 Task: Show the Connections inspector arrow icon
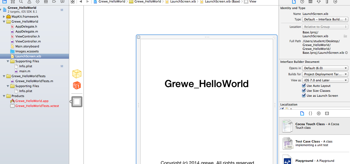[x=335, y=2]
